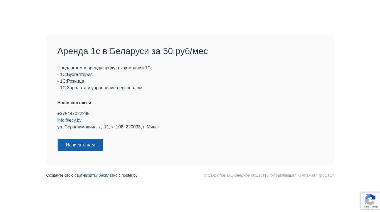Click the "г. Минск" city text

tap(151, 127)
